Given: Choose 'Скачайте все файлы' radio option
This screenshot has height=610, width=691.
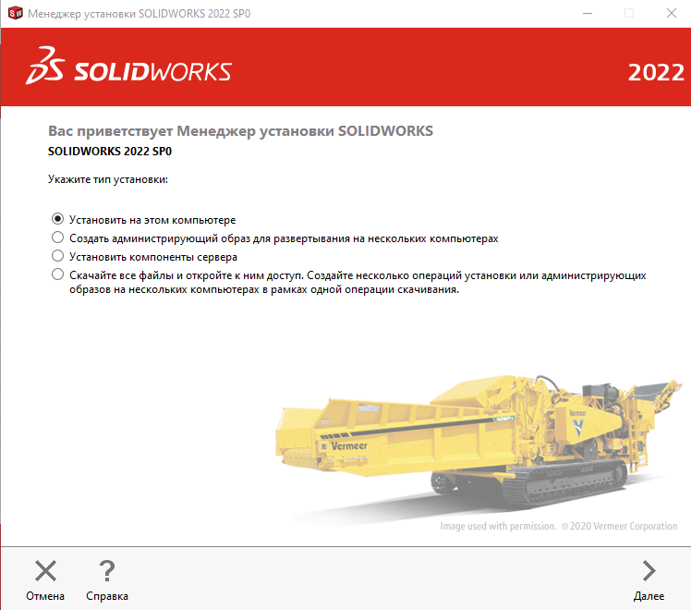Looking at the screenshot, I should click(x=57, y=274).
